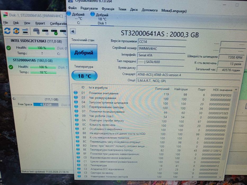This screenshot has height=185, width=247.
Task: Click the Добрий health status button
Action: tap(84, 53)
